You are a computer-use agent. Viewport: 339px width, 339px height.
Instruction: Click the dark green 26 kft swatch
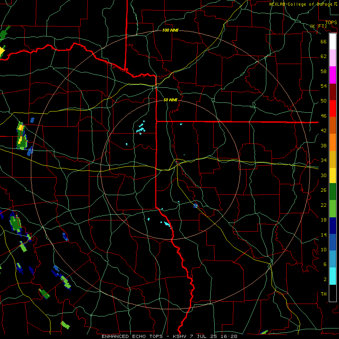pyautogui.click(x=333, y=192)
